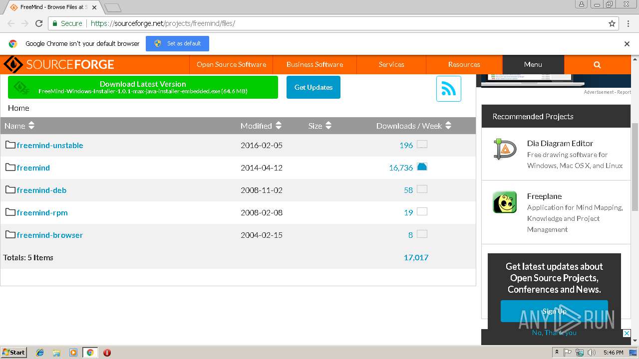This screenshot has width=639, height=359.
Task: Click the freemind folder icon
Action: [x=10, y=167]
